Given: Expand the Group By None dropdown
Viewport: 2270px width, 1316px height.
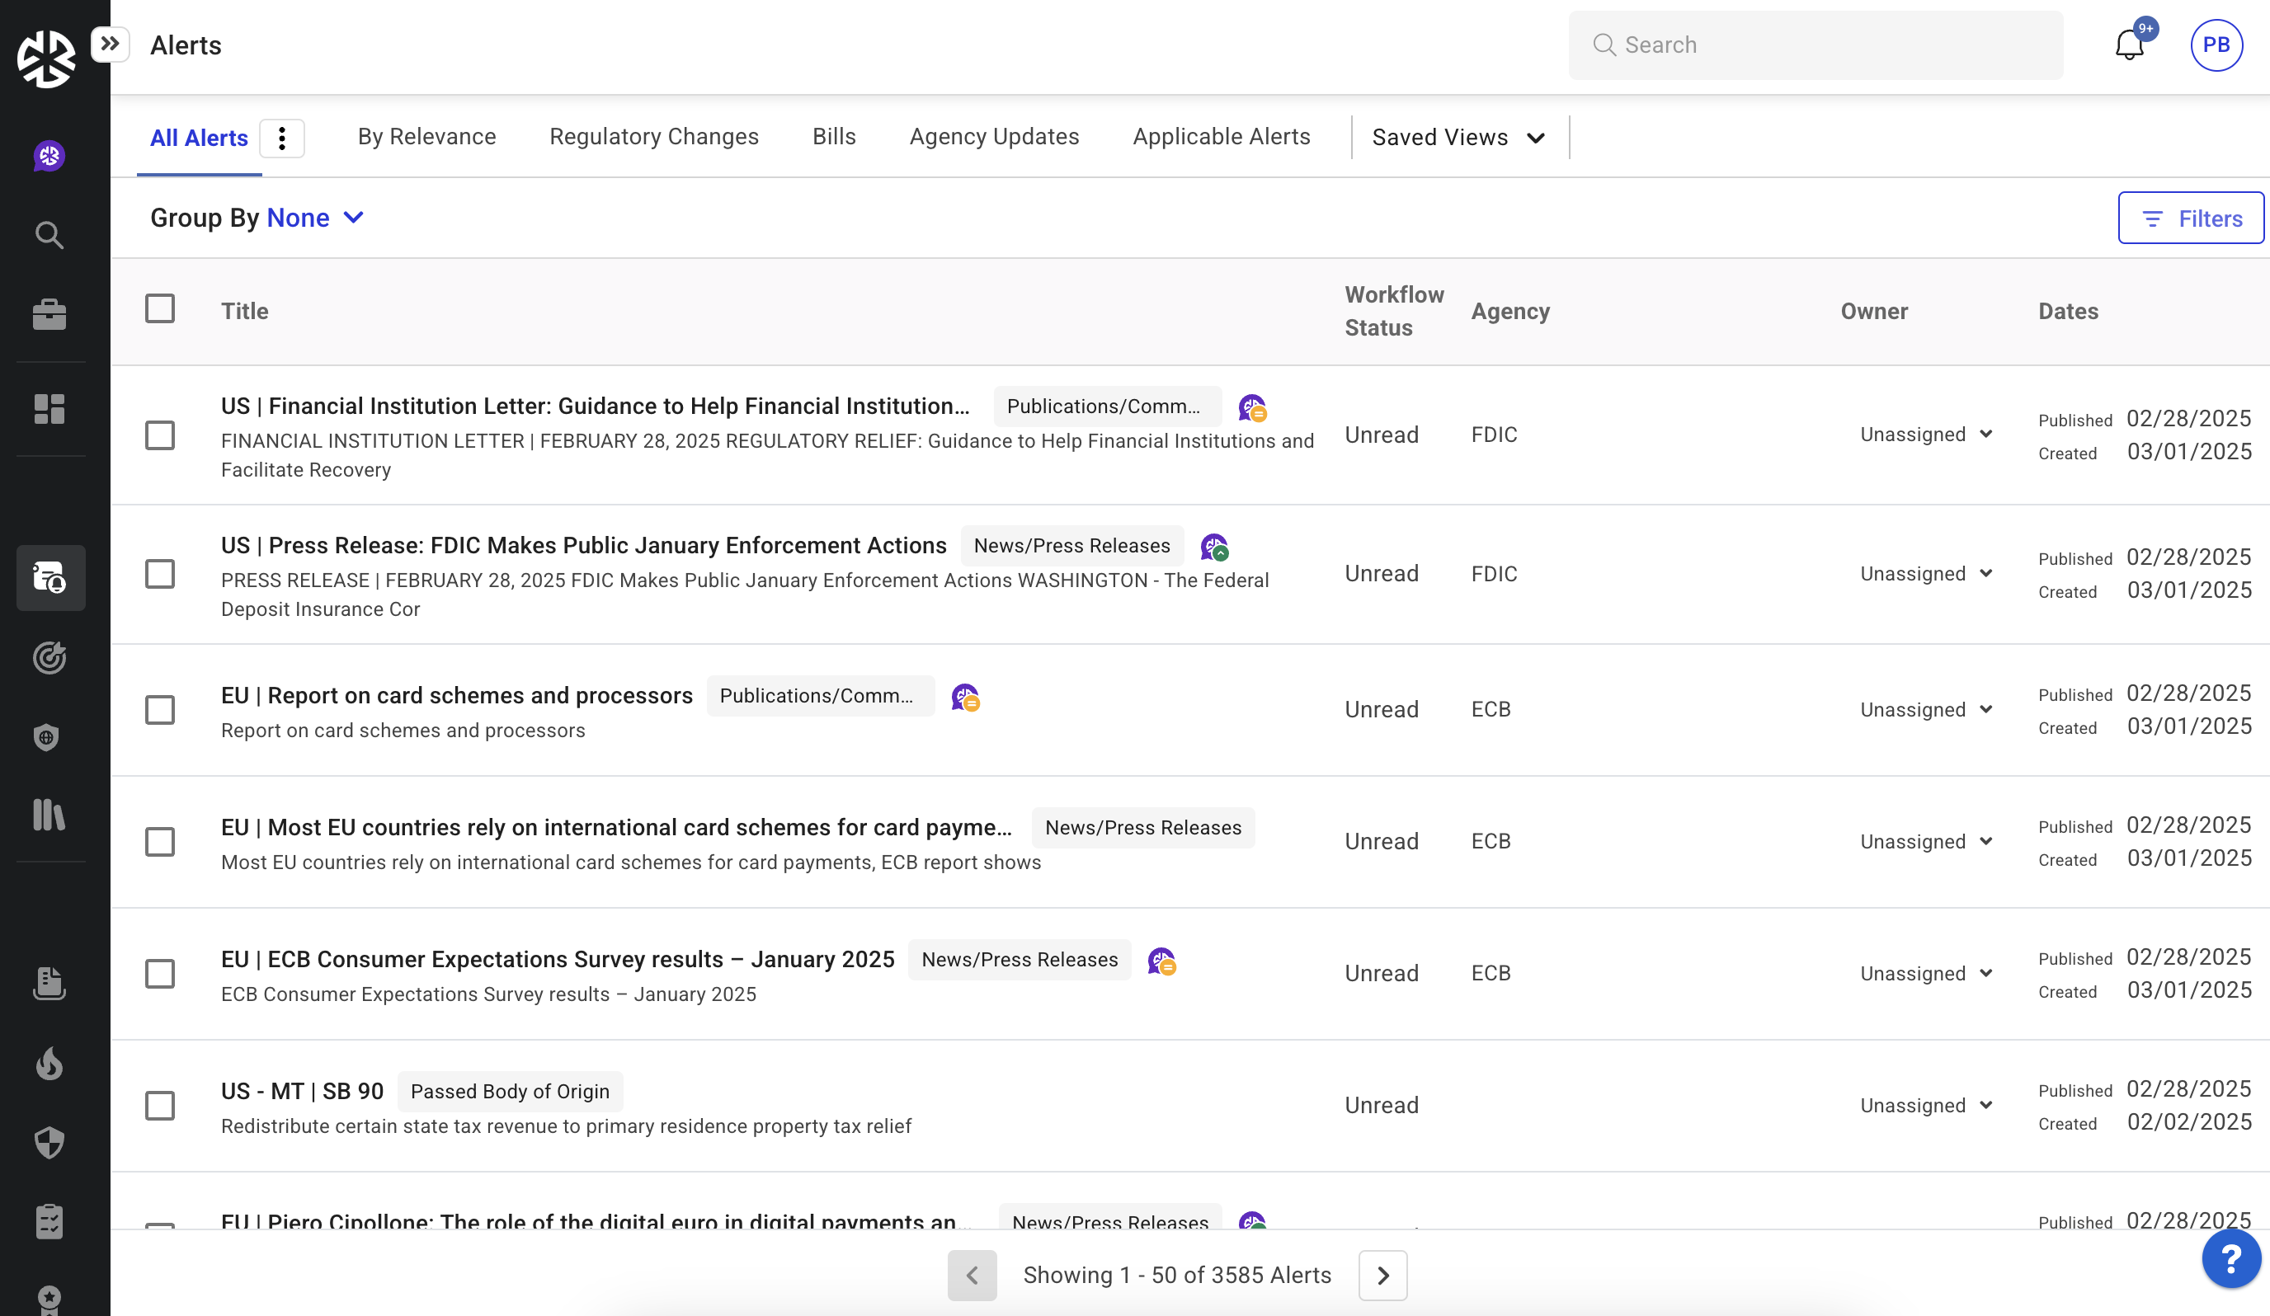Looking at the screenshot, I should coord(314,218).
